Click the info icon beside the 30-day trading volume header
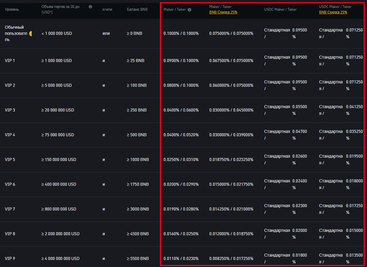 point(90,7)
